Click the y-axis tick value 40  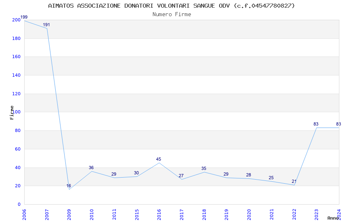point(18,168)
